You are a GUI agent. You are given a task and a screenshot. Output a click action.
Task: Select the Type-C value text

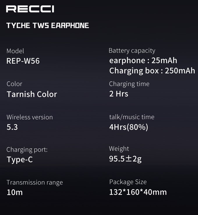(x=20, y=160)
